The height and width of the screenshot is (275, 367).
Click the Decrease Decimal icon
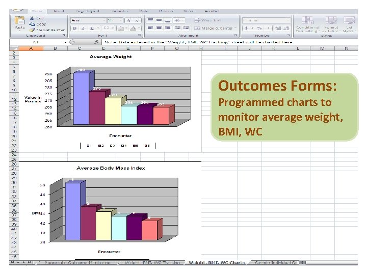click(x=286, y=29)
